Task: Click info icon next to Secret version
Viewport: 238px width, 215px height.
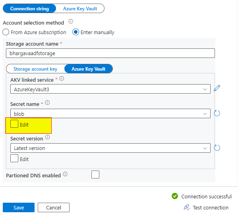Action: (x=48, y=137)
